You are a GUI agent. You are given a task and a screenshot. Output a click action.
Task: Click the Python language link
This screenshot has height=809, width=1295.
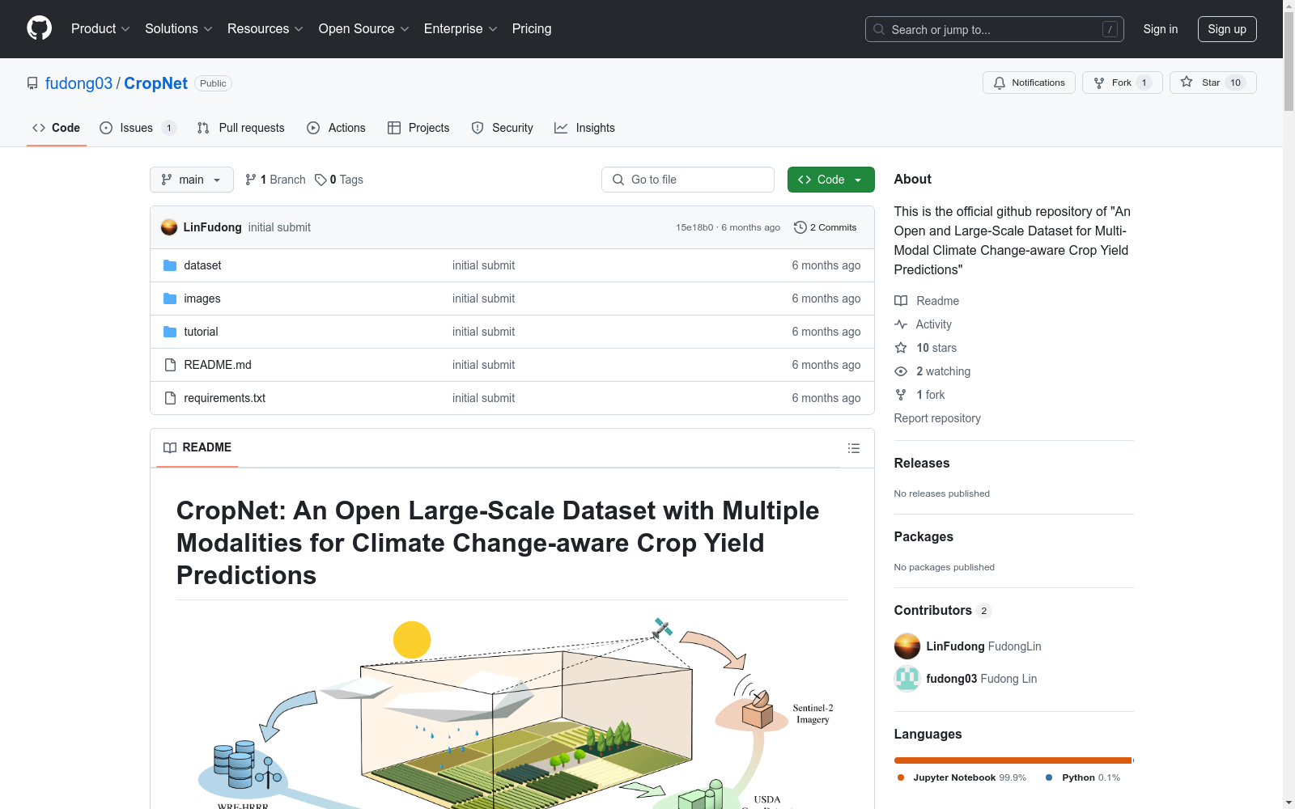pos(1083,777)
